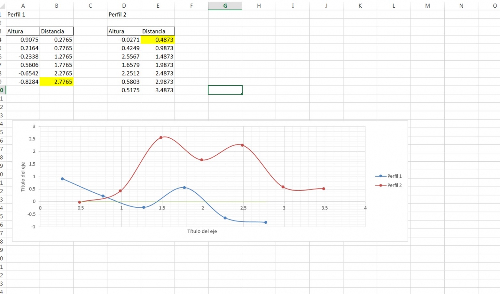Click Perfil 1 last data point at -0.83

(266, 222)
